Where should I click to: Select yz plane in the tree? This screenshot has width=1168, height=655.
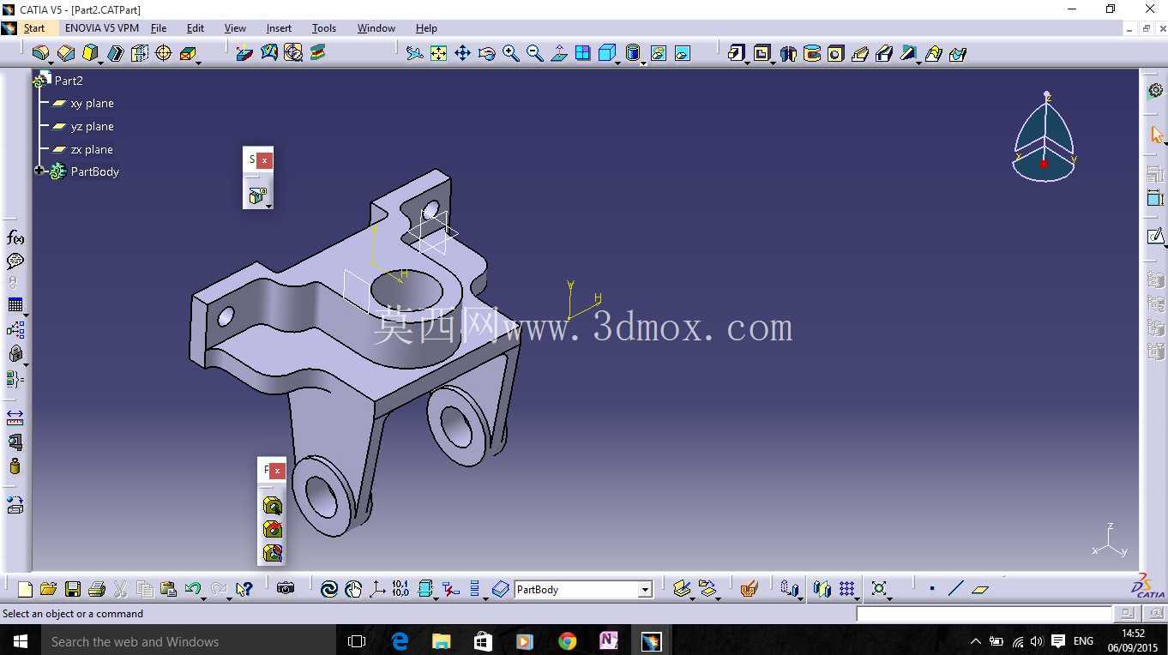[92, 126]
